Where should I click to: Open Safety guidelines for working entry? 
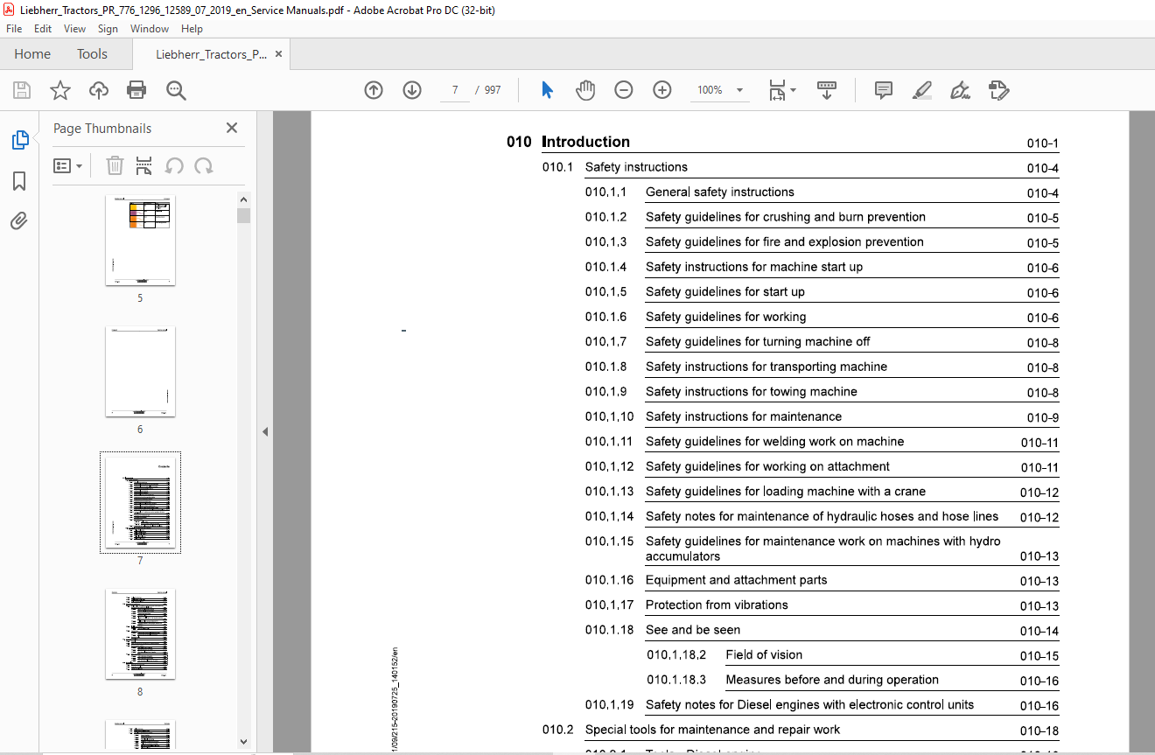726,317
